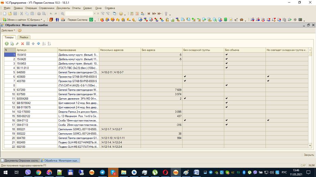This screenshot has width=316, height=177.
Task: Open the Действия dropdown menu
Action: tap(8, 30)
